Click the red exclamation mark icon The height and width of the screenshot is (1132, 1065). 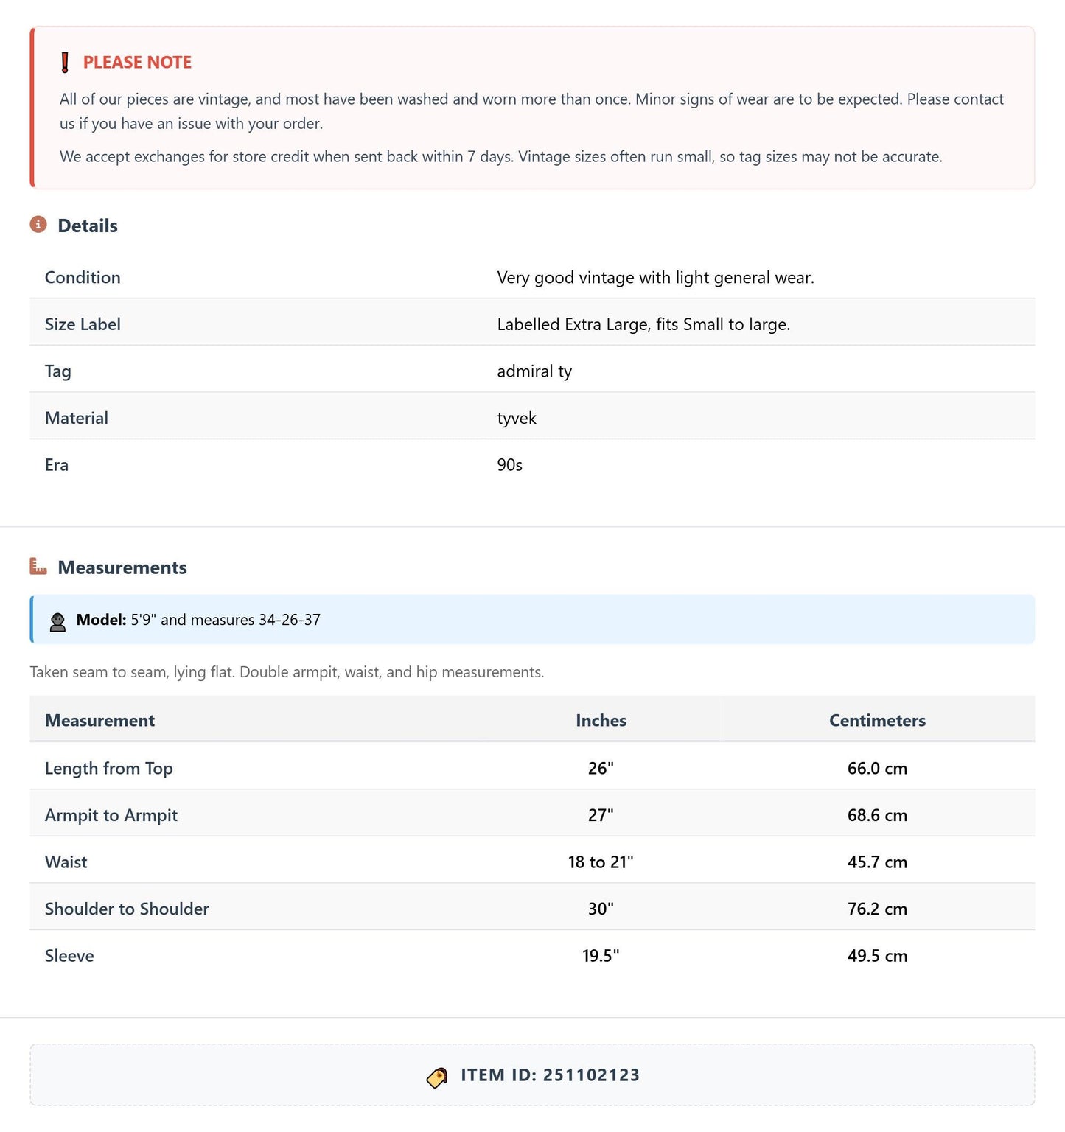[65, 63]
